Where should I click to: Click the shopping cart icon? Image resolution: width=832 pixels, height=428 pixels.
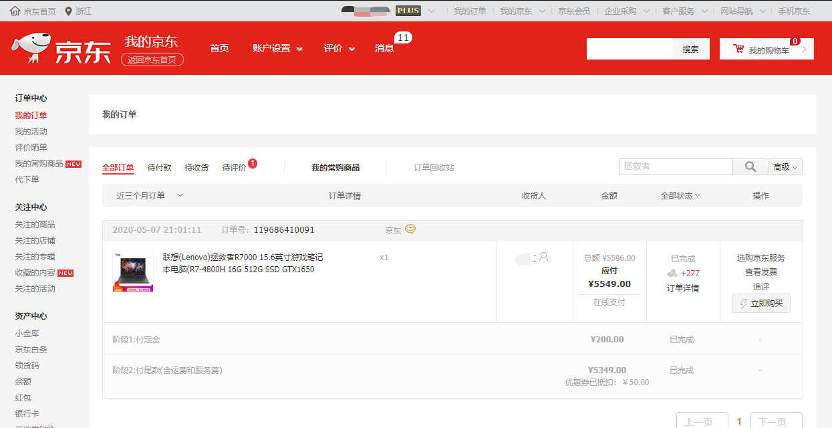[738, 49]
